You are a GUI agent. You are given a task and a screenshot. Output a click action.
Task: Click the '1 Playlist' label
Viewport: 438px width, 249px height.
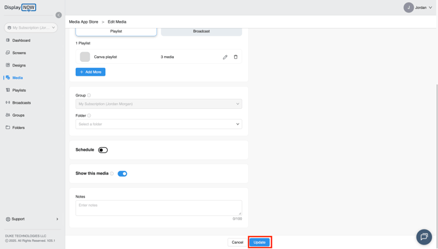click(83, 43)
